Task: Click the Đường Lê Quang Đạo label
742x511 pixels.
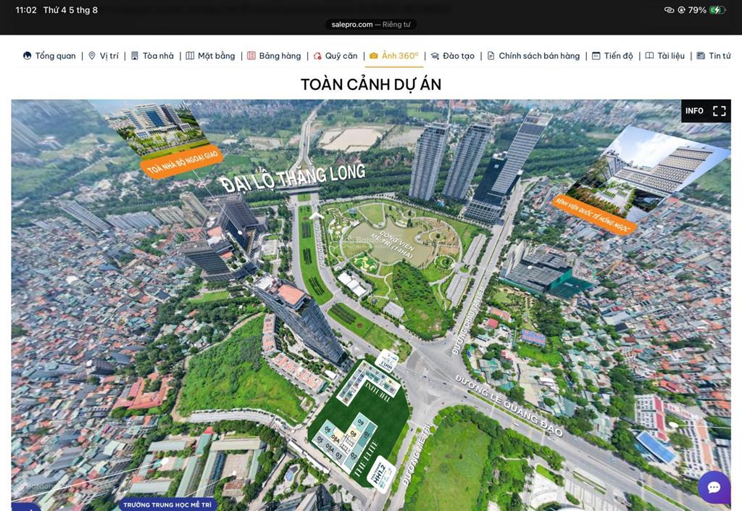Action: [509, 405]
